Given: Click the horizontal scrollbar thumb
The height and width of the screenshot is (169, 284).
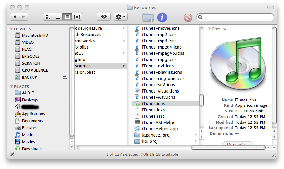Looking at the screenshot, I should pos(228,148).
